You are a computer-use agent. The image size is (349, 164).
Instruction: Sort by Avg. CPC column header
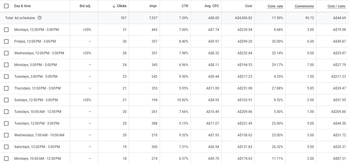(212, 6)
